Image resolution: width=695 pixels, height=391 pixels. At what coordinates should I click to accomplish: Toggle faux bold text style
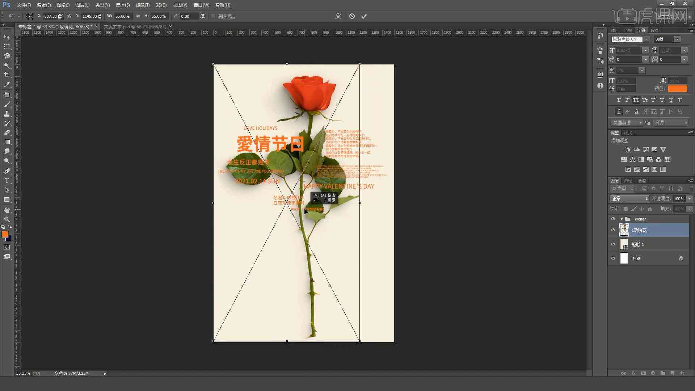pos(619,100)
